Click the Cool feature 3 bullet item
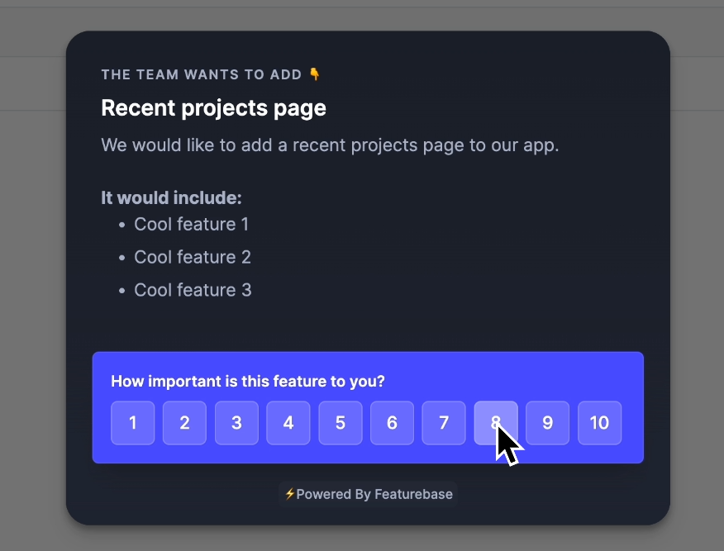Image resolution: width=724 pixels, height=551 pixels. [x=193, y=290]
